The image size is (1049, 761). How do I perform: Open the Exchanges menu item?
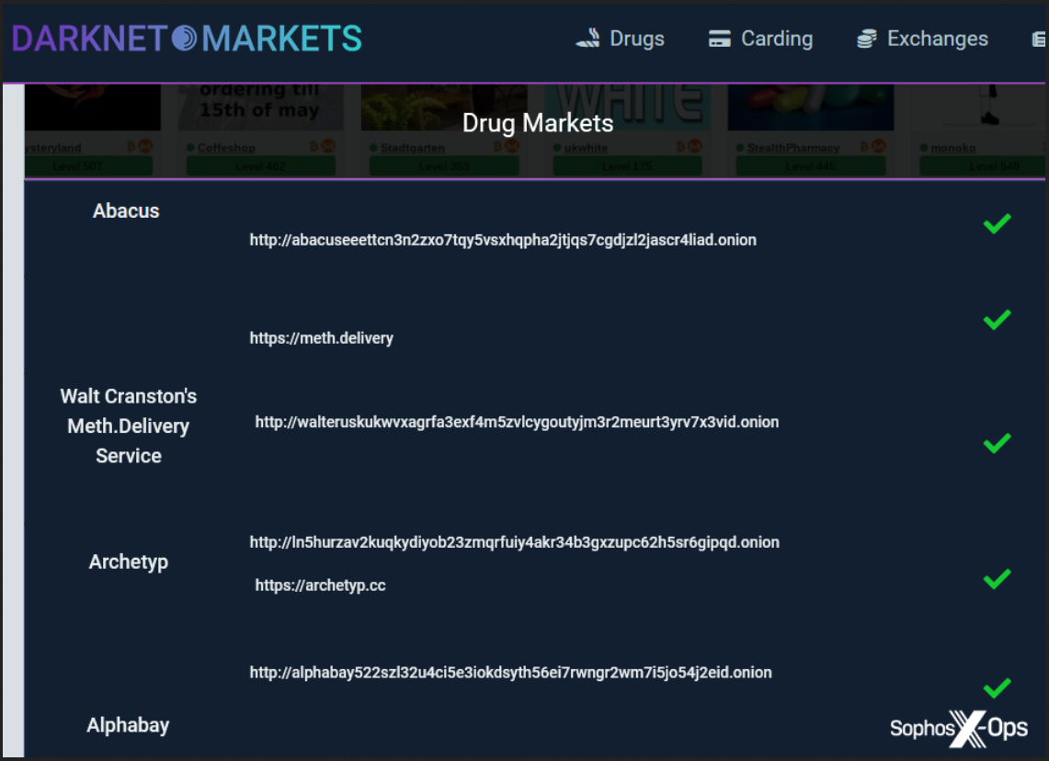tap(922, 39)
